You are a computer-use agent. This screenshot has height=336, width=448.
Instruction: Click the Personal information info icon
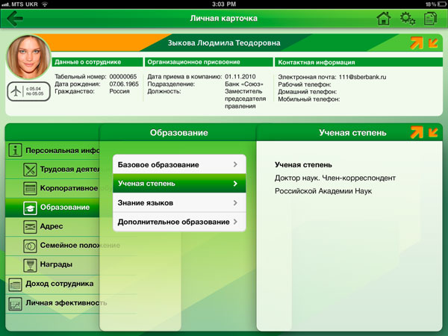pyautogui.click(x=15, y=149)
